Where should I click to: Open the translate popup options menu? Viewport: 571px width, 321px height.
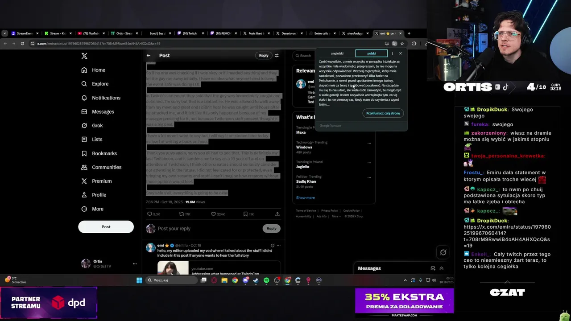tap(393, 53)
